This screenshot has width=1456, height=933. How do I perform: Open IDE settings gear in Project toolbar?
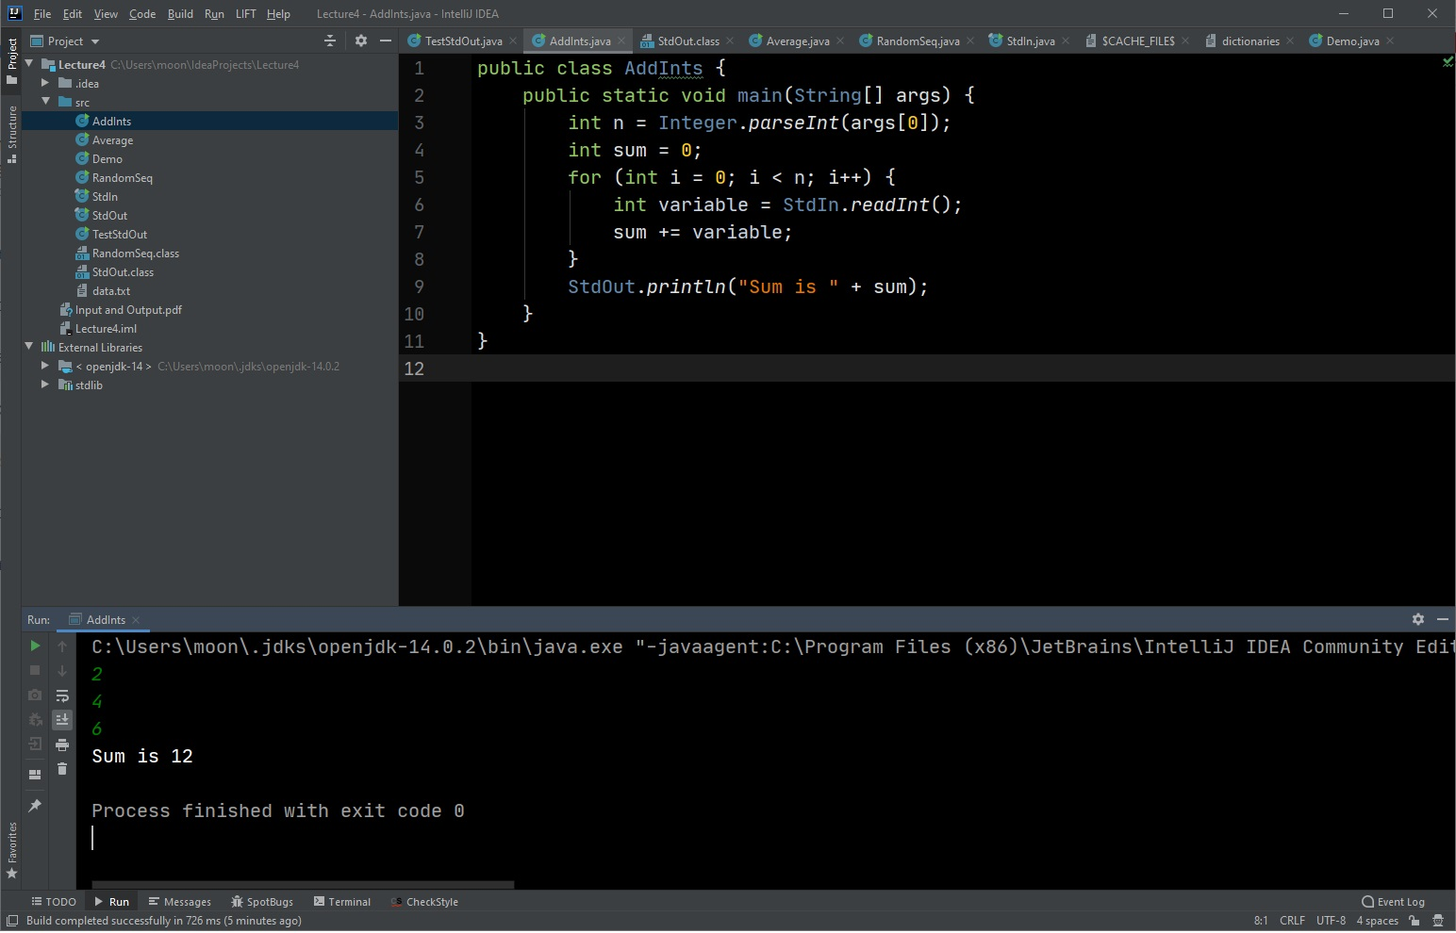pyautogui.click(x=361, y=41)
